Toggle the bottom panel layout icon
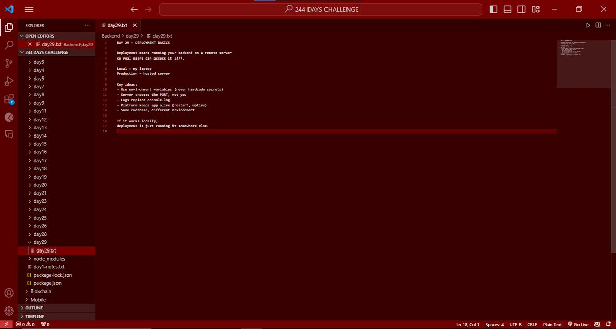The width and height of the screenshot is (616, 329). click(x=507, y=9)
